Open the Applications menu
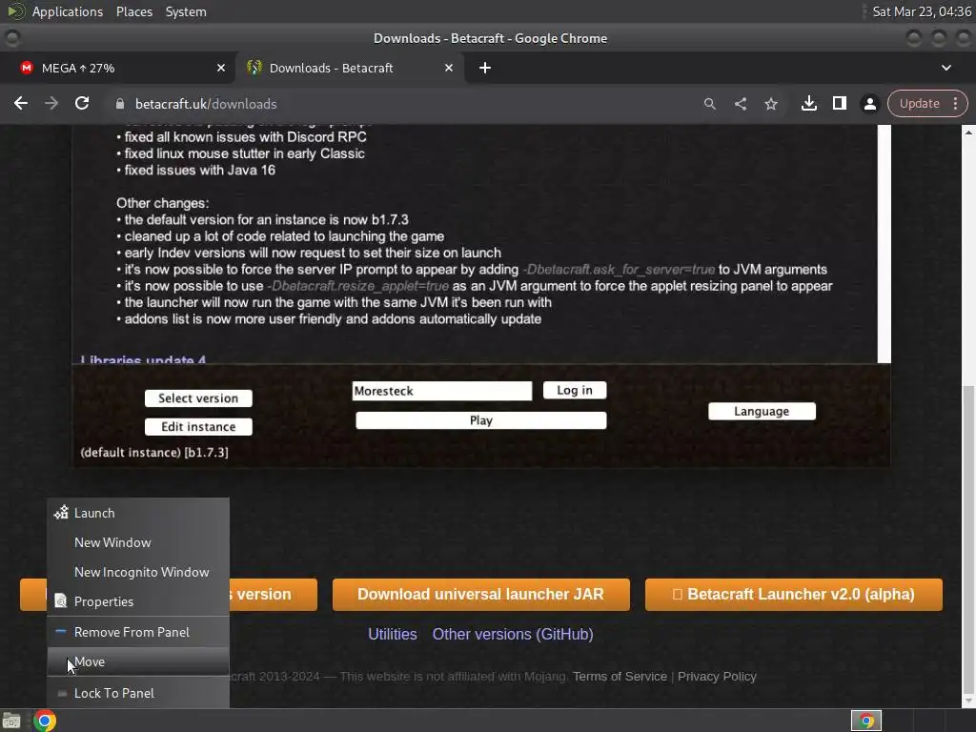Image resolution: width=976 pixels, height=732 pixels. pyautogui.click(x=68, y=11)
